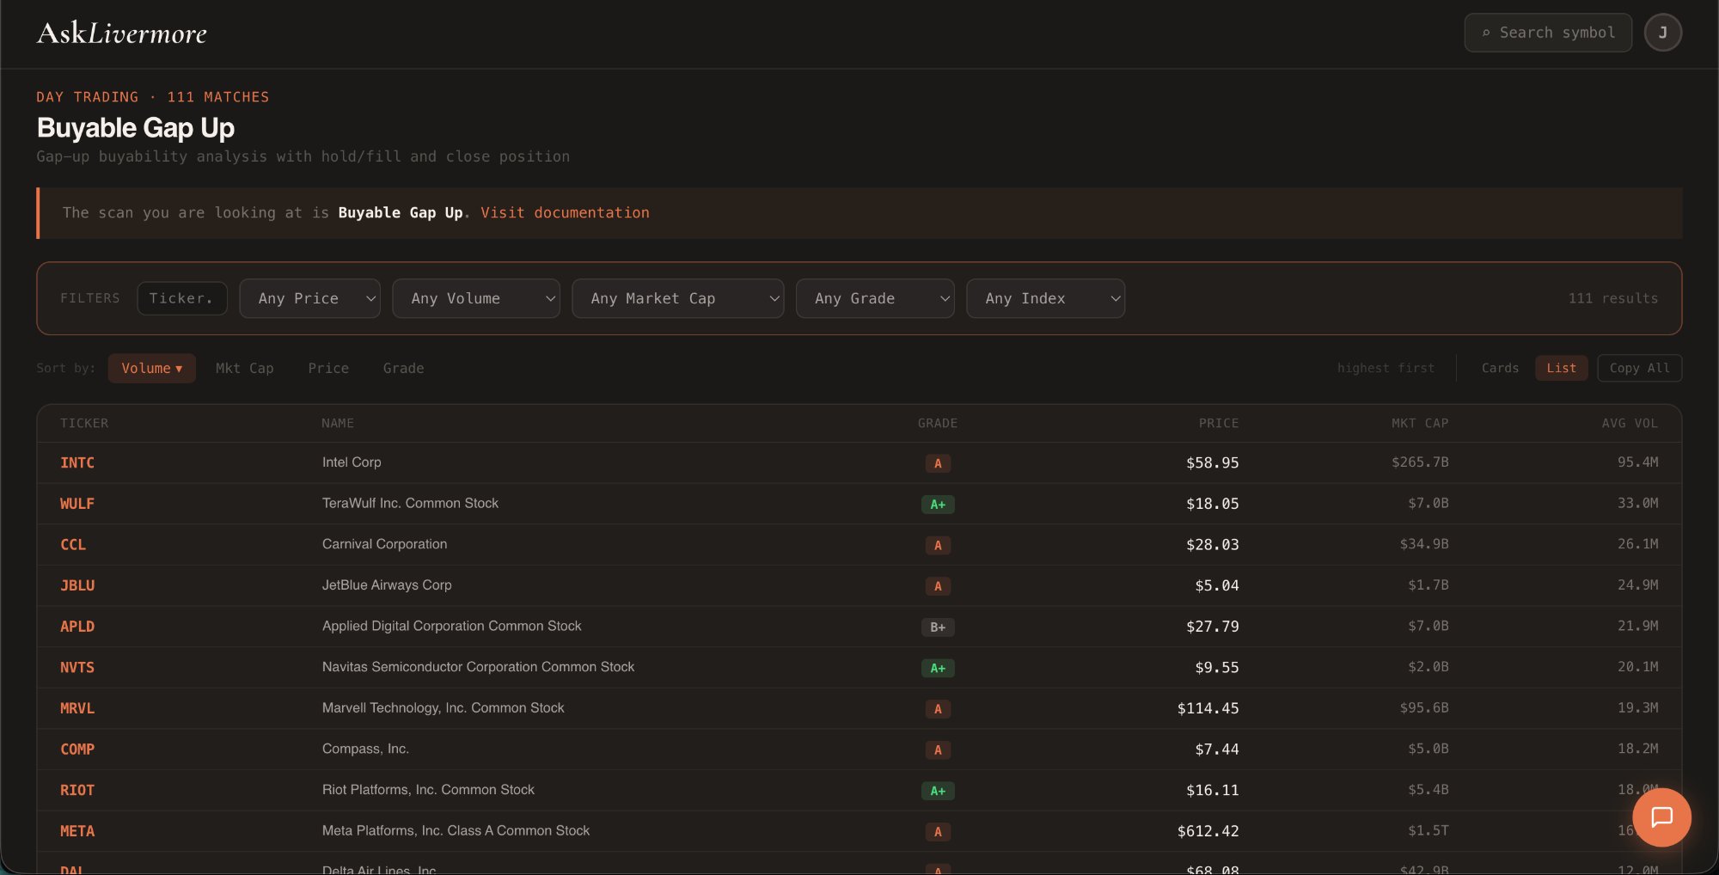Sort results by Grade

coord(402,368)
